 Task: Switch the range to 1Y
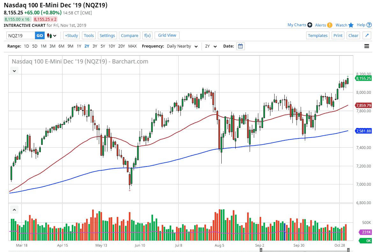coord(79,46)
